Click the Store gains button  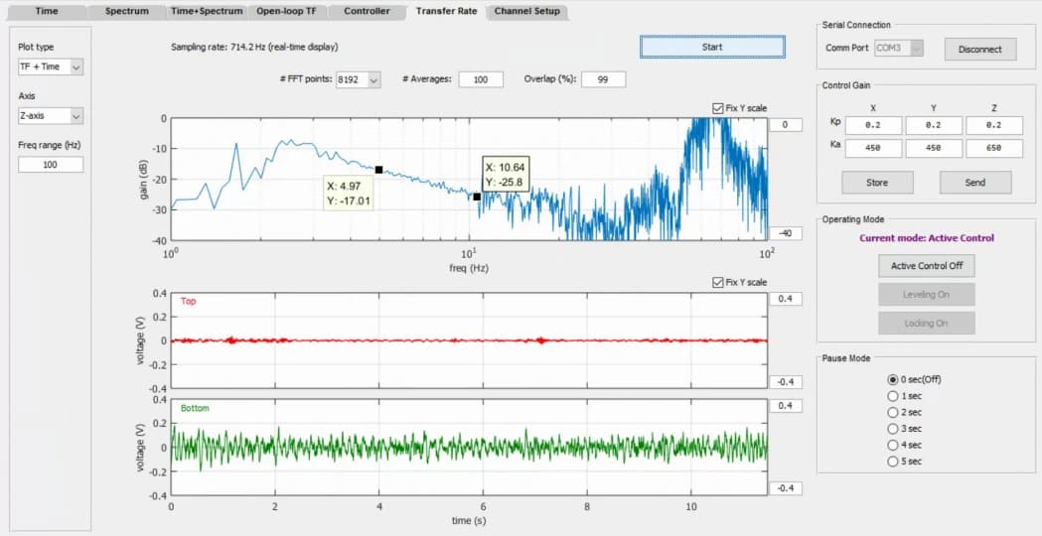(x=877, y=182)
